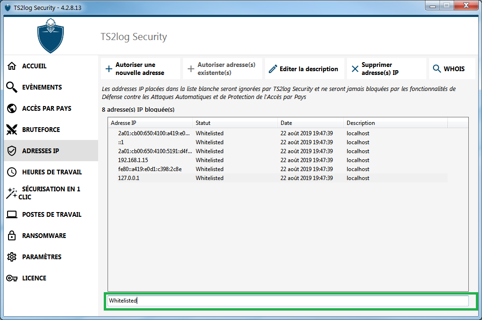This screenshot has height=320, width=482.
Task: Sort by the Description column header
Action: (396, 123)
